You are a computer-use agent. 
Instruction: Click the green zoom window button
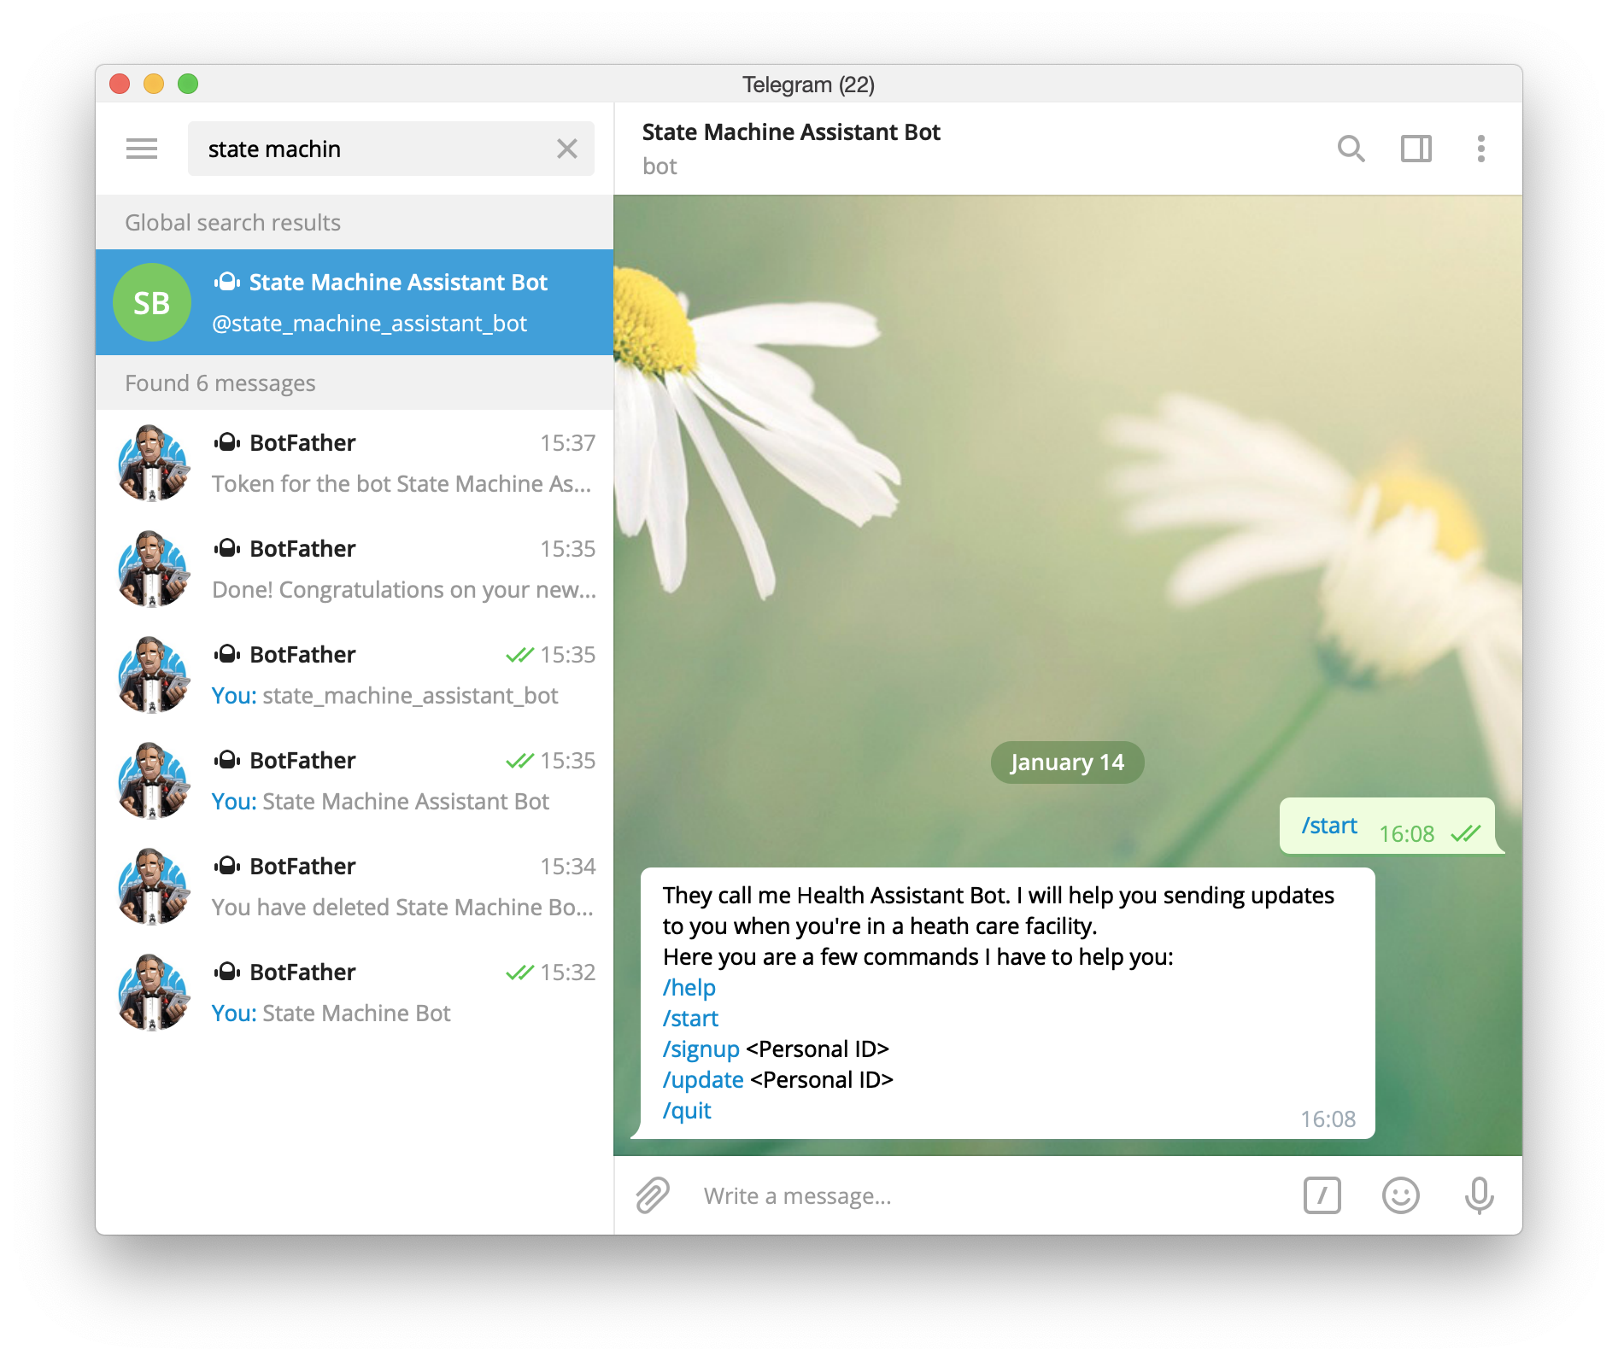(x=188, y=84)
